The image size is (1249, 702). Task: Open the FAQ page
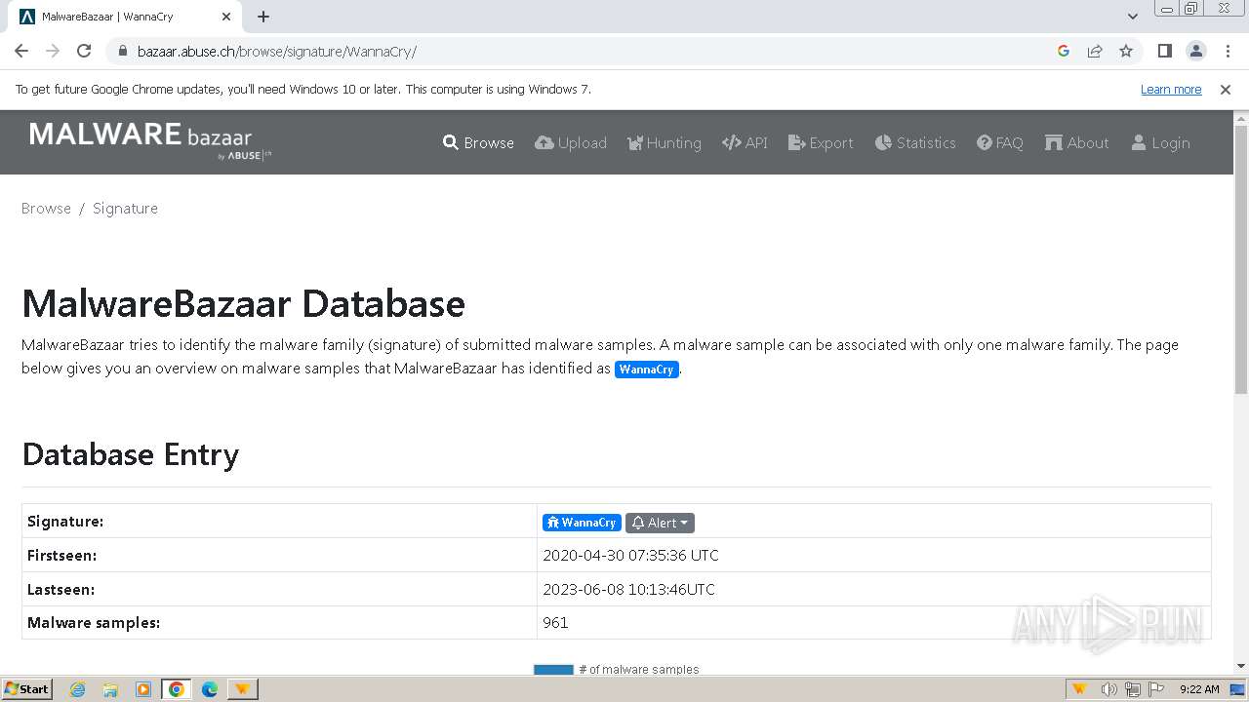pyautogui.click(x=1000, y=142)
